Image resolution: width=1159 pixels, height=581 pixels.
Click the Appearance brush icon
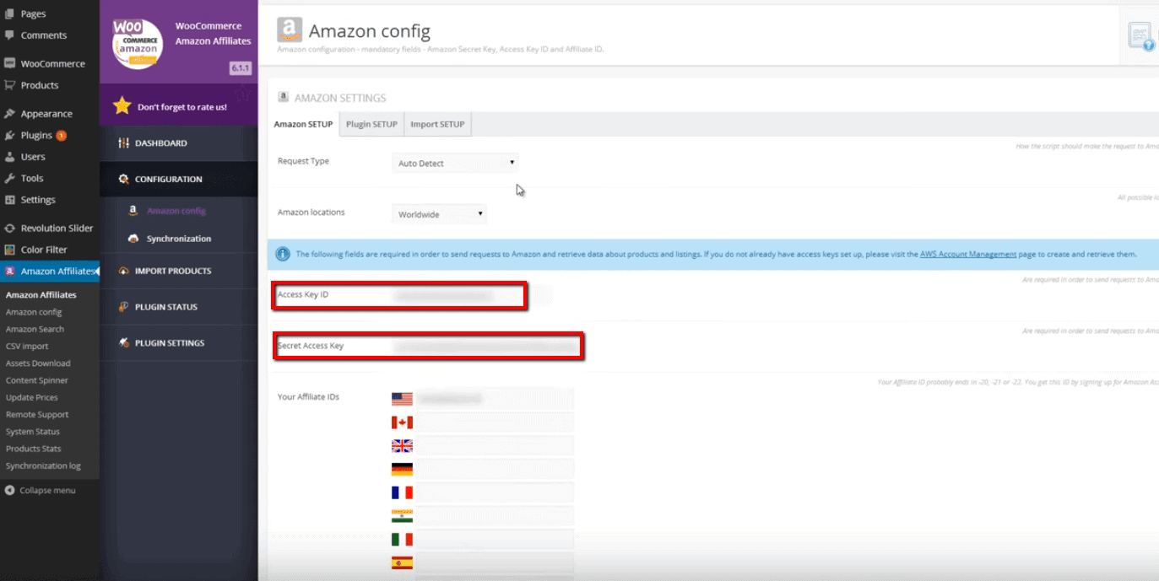pos(9,114)
